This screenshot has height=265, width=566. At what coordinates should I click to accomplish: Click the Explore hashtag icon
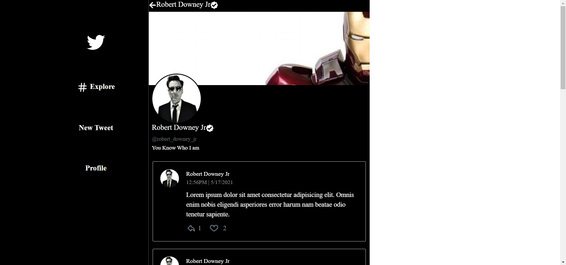(x=82, y=87)
